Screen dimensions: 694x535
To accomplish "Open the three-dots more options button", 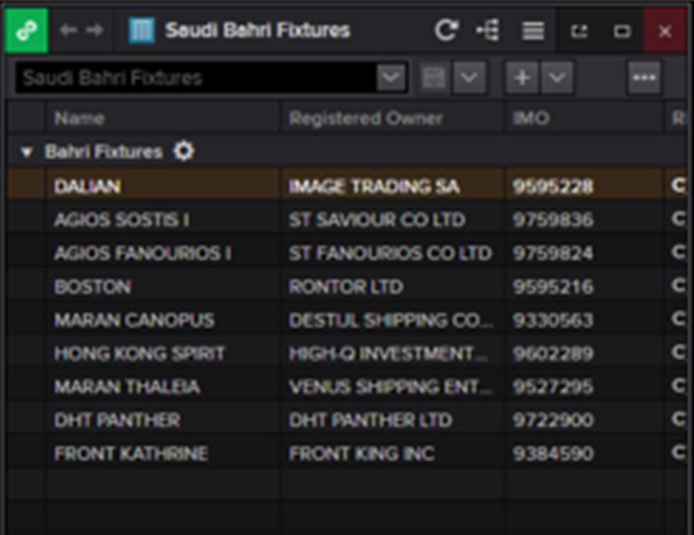I will tap(644, 78).
